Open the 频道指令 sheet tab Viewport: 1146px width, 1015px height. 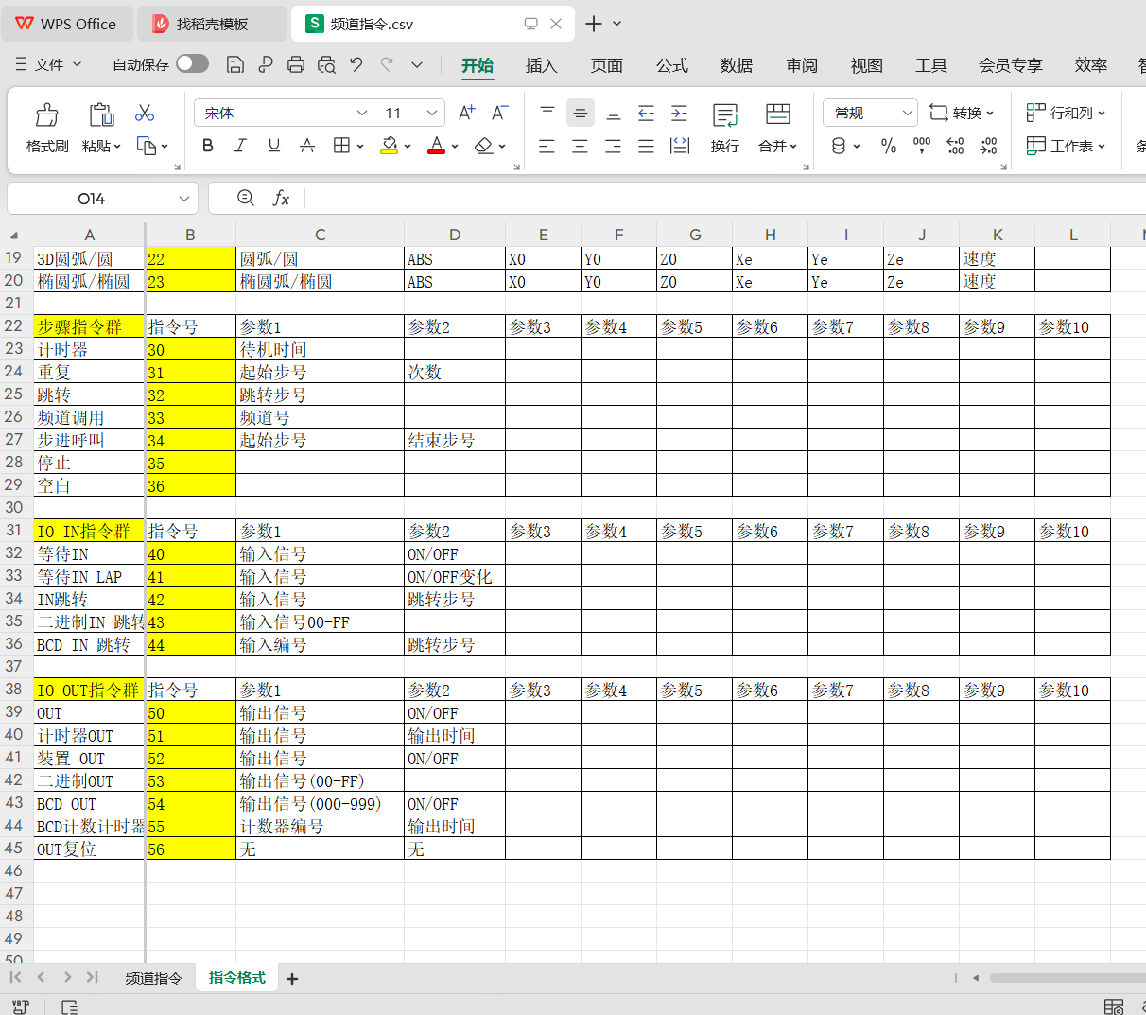(153, 978)
